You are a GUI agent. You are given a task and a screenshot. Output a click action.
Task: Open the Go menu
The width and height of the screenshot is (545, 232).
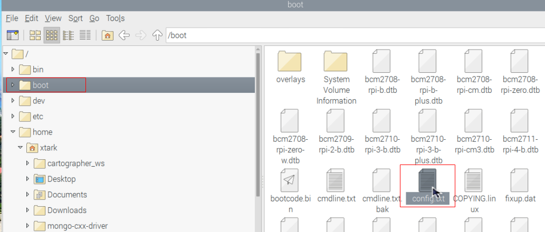pos(94,18)
